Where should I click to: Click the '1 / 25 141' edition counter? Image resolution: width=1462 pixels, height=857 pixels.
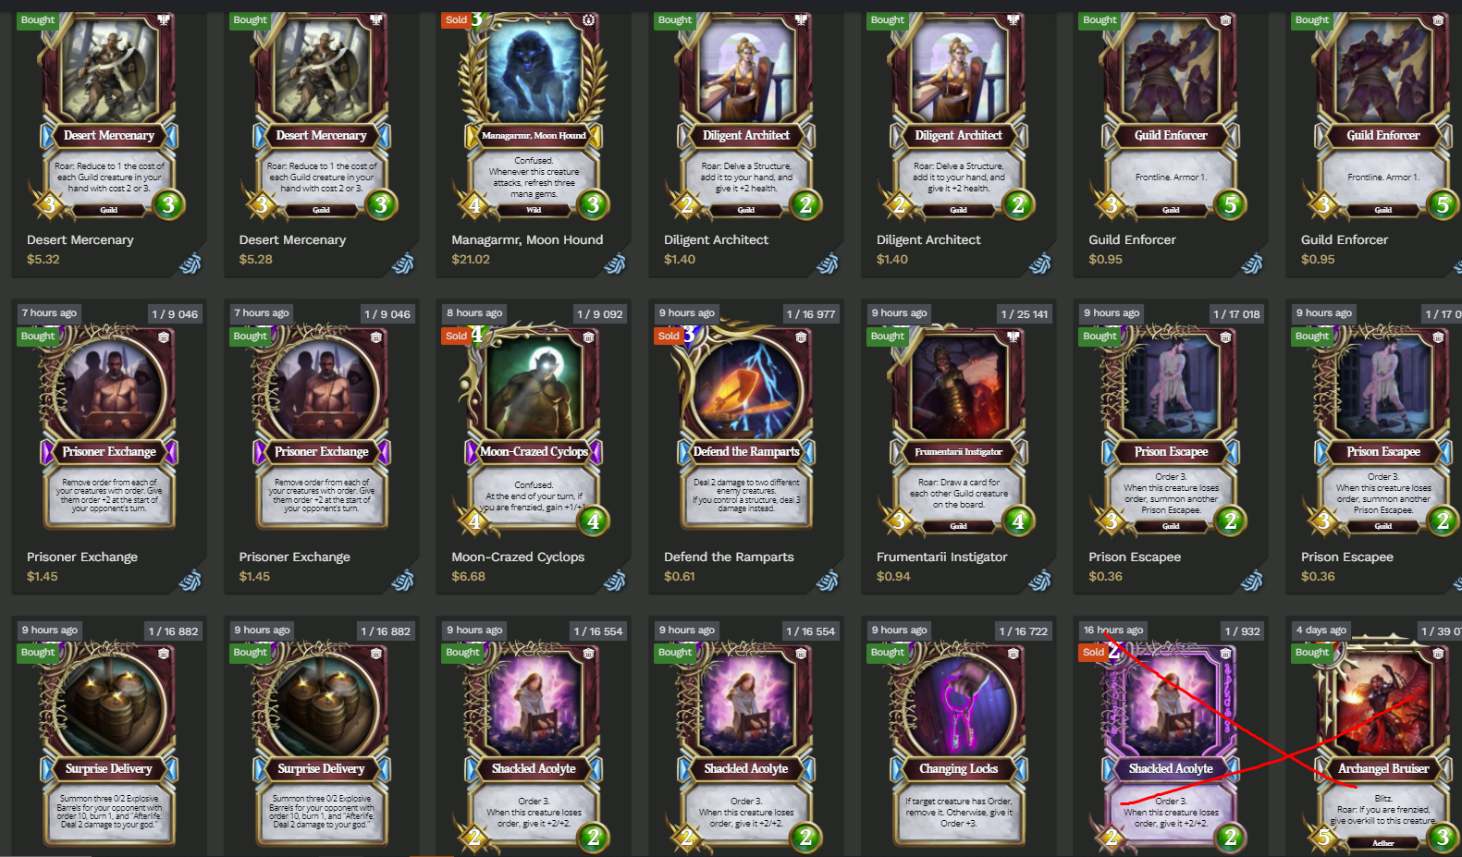[1025, 314]
